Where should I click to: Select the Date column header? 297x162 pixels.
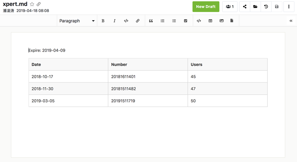[x=68, y=64]
